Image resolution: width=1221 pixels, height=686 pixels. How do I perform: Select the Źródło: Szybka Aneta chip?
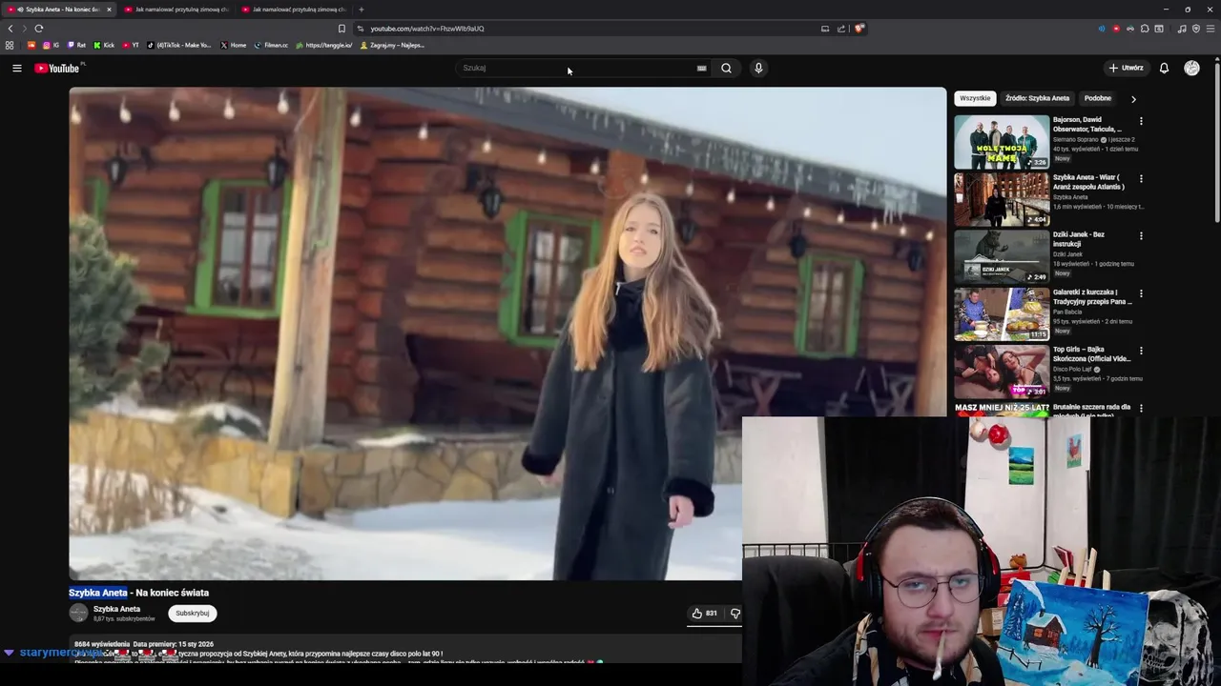click(1037, 98)
